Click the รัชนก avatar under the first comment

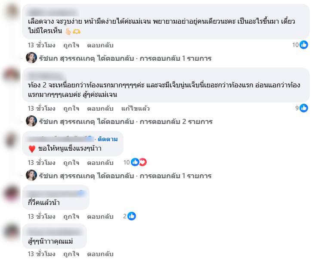(31, 58)
